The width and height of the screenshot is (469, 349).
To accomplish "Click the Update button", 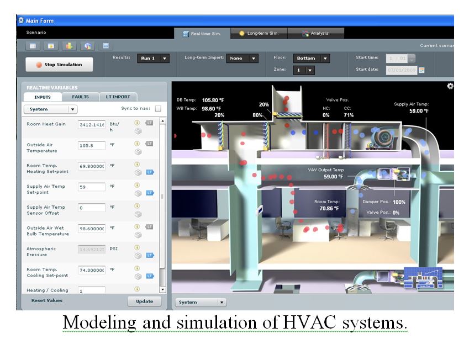I will point(144,302).
